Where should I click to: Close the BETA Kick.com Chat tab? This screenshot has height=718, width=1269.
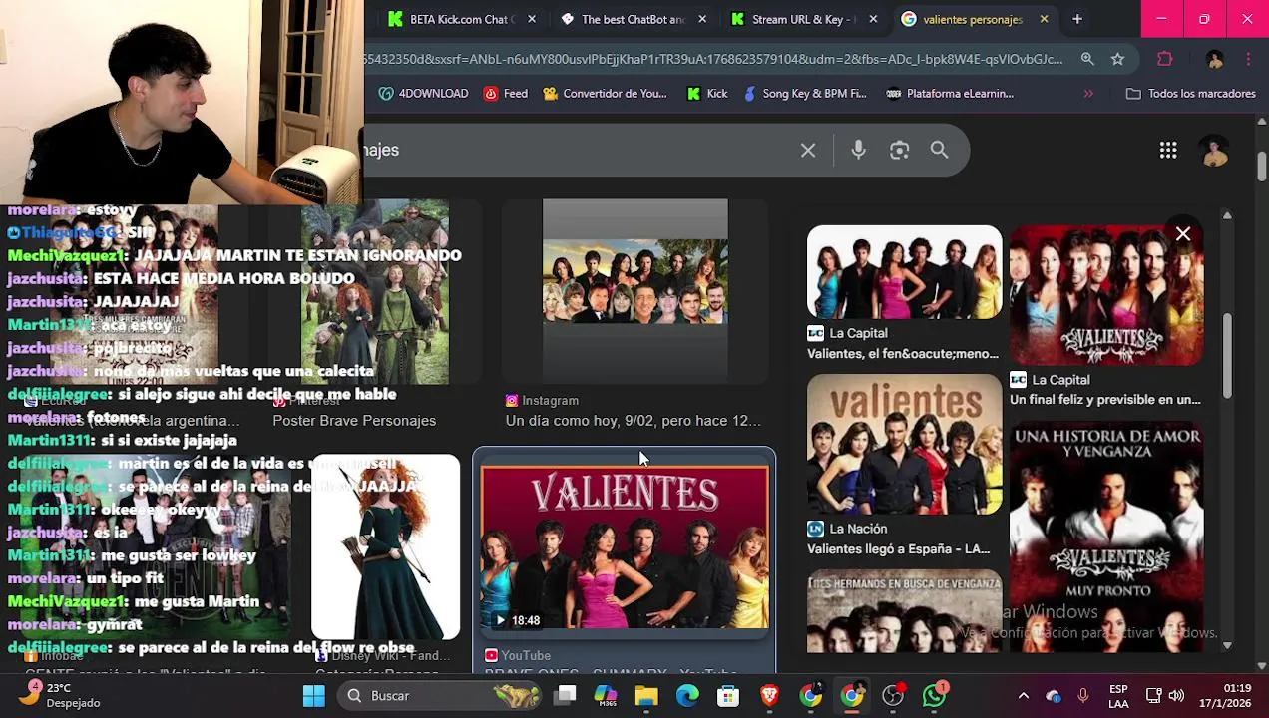tap(532, 19)
